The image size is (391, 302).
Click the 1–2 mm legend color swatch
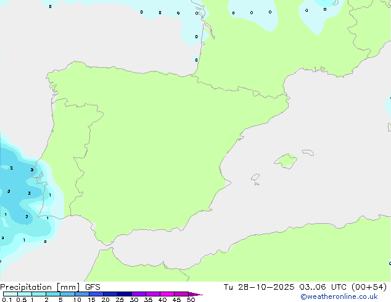pos(39,294)
